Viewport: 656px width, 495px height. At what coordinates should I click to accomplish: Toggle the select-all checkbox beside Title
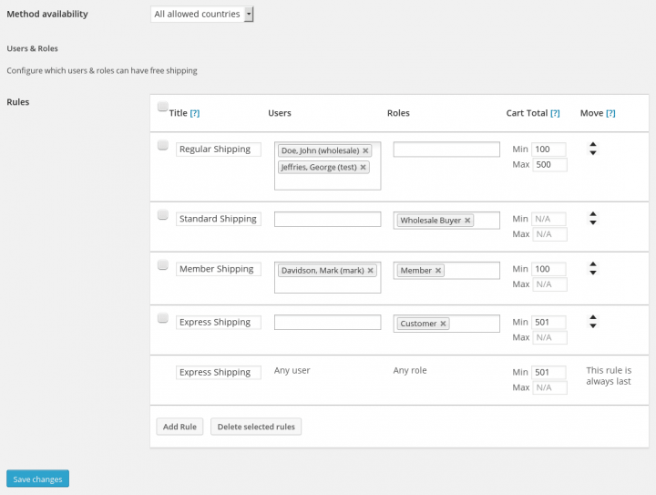163,107
